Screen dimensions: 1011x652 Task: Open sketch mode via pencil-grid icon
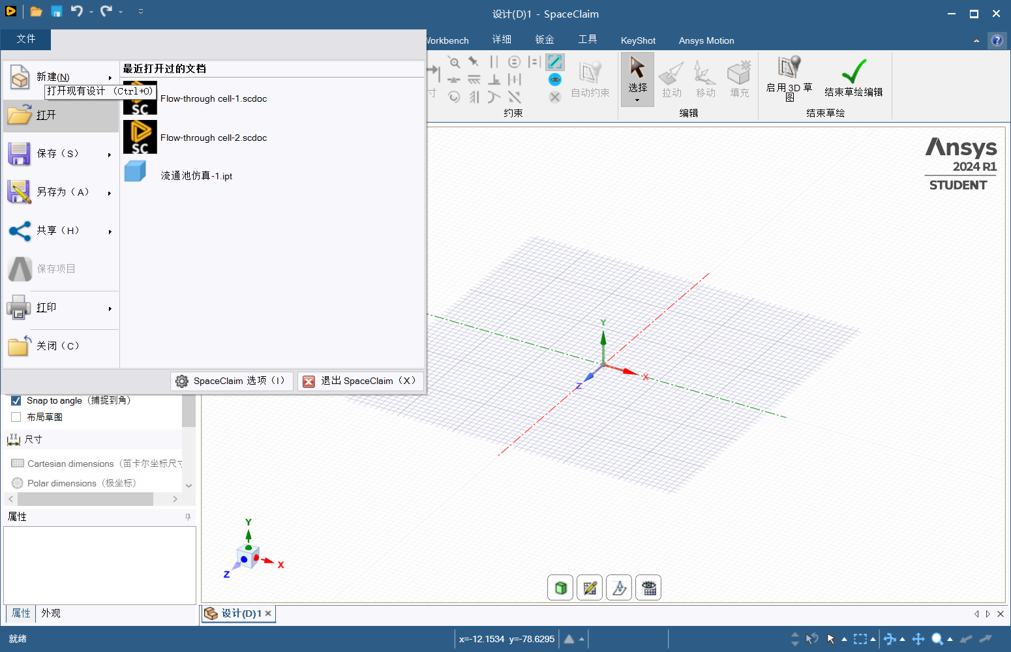point(589,587)
